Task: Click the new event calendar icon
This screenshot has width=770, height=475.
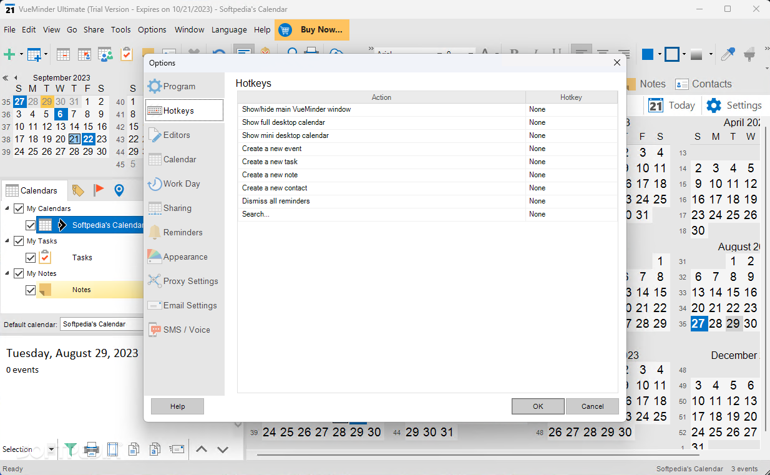Action: (63, 54)
